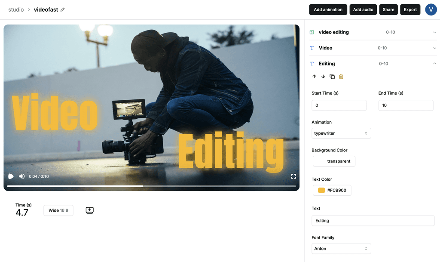The image size is (440, 262).
Task: Expand the Video layer settings
Action: tap(434, 48)
